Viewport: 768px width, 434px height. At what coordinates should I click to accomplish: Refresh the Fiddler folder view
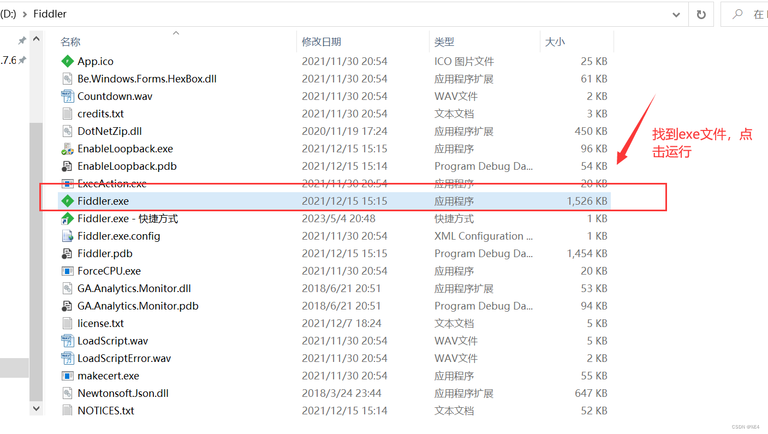tap(701, 14)
